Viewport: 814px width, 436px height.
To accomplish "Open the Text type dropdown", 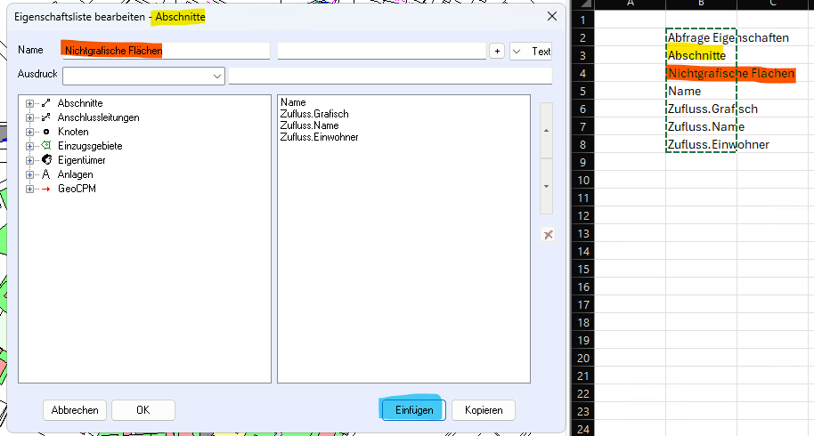I will [x=519, y=52].
